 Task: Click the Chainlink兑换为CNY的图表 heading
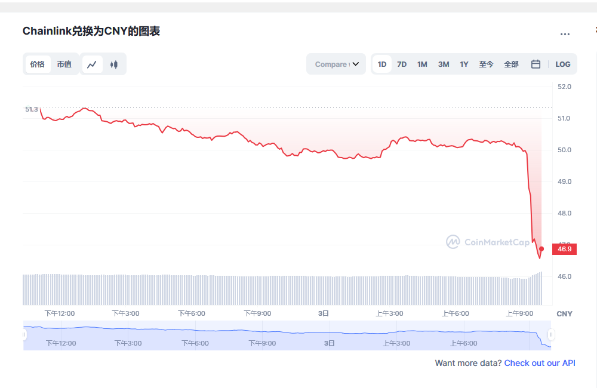[91, 31]
